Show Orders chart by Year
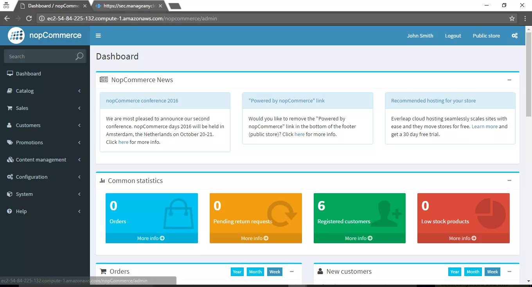Screen dimensions: 532x287 pyautogui.click(x=237, y=272)
